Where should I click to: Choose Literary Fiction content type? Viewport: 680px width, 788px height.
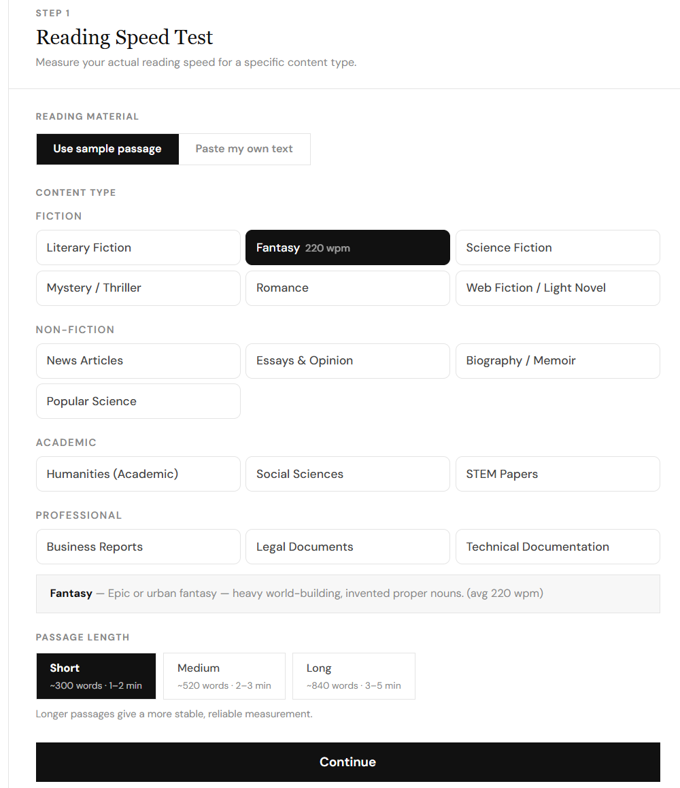pyautogui.click(x=138, y=247)
